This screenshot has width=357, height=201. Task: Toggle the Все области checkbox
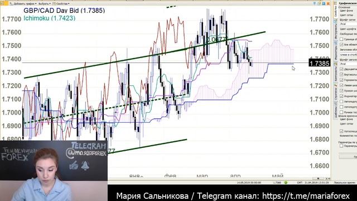coord(341,45)
